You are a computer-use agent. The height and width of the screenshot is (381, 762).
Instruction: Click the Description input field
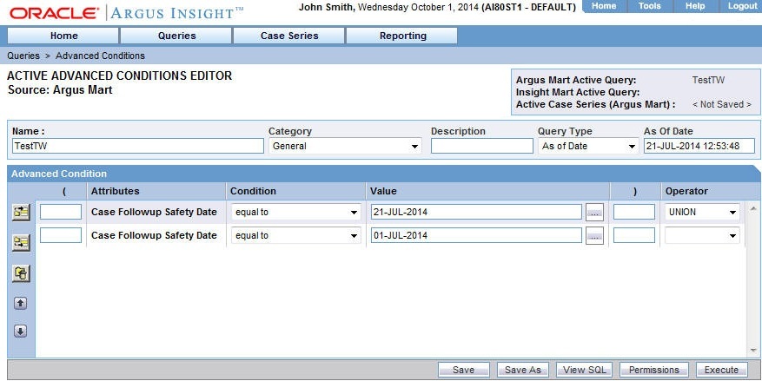pos(481,146)
